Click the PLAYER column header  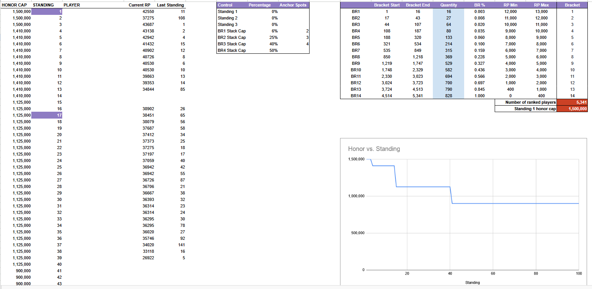point(72,5)
